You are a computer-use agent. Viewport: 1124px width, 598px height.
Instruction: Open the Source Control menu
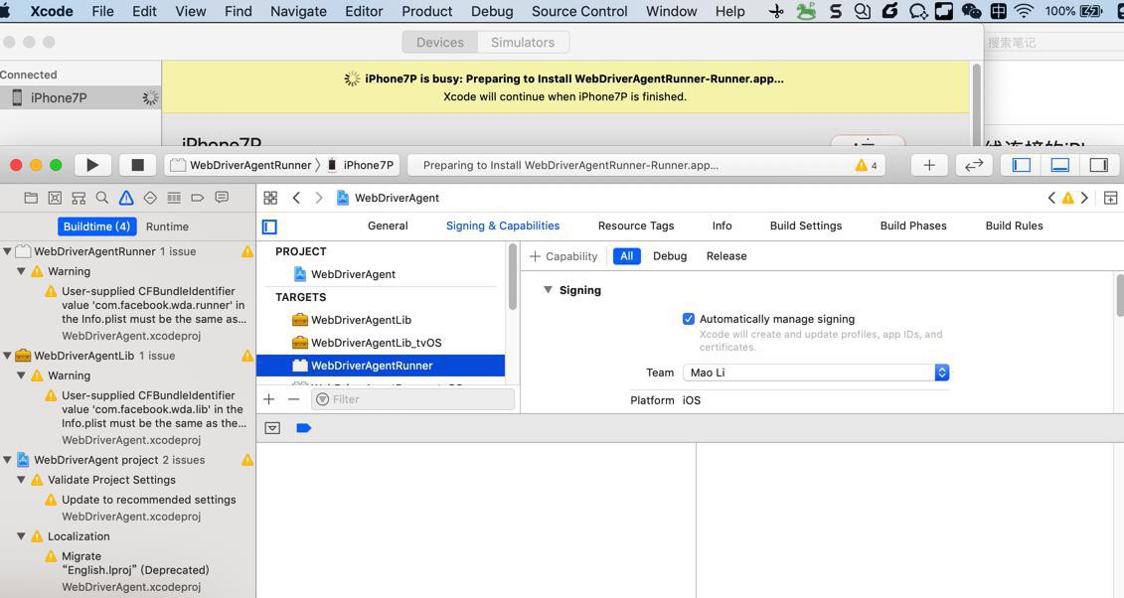click(x=579, y=12)
